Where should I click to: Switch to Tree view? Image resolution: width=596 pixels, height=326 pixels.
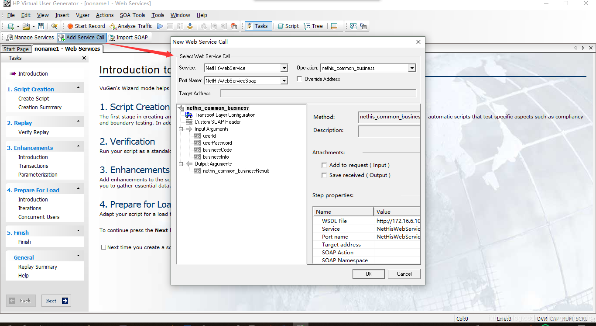click(x=314, y=26)
